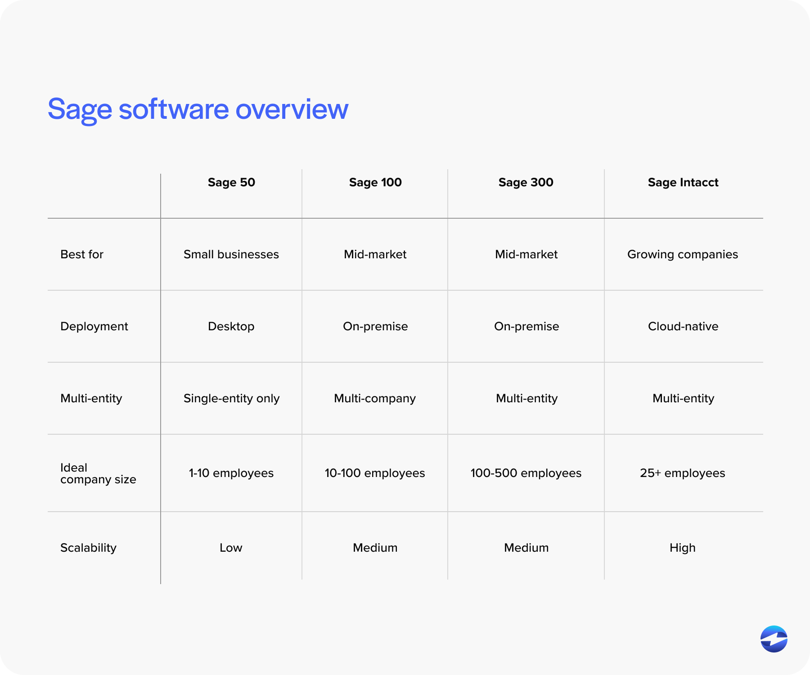This screenshot has width=810, height=675.
Task: Click the Ideal company size row label
Action: pos(98,473)
